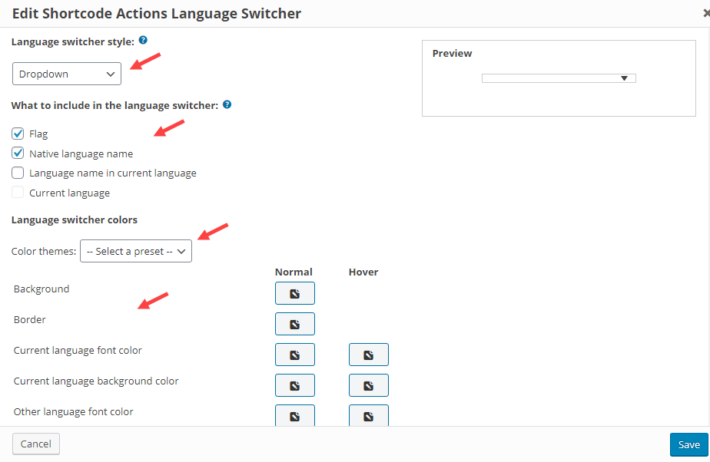Pick Other language font color hover
The image size is (710, 462).
click(x=368, y=415)
